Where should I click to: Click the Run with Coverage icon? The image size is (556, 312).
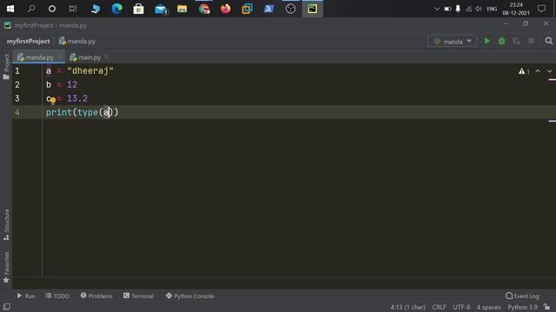pyautogui.click(x=516, y=41)
